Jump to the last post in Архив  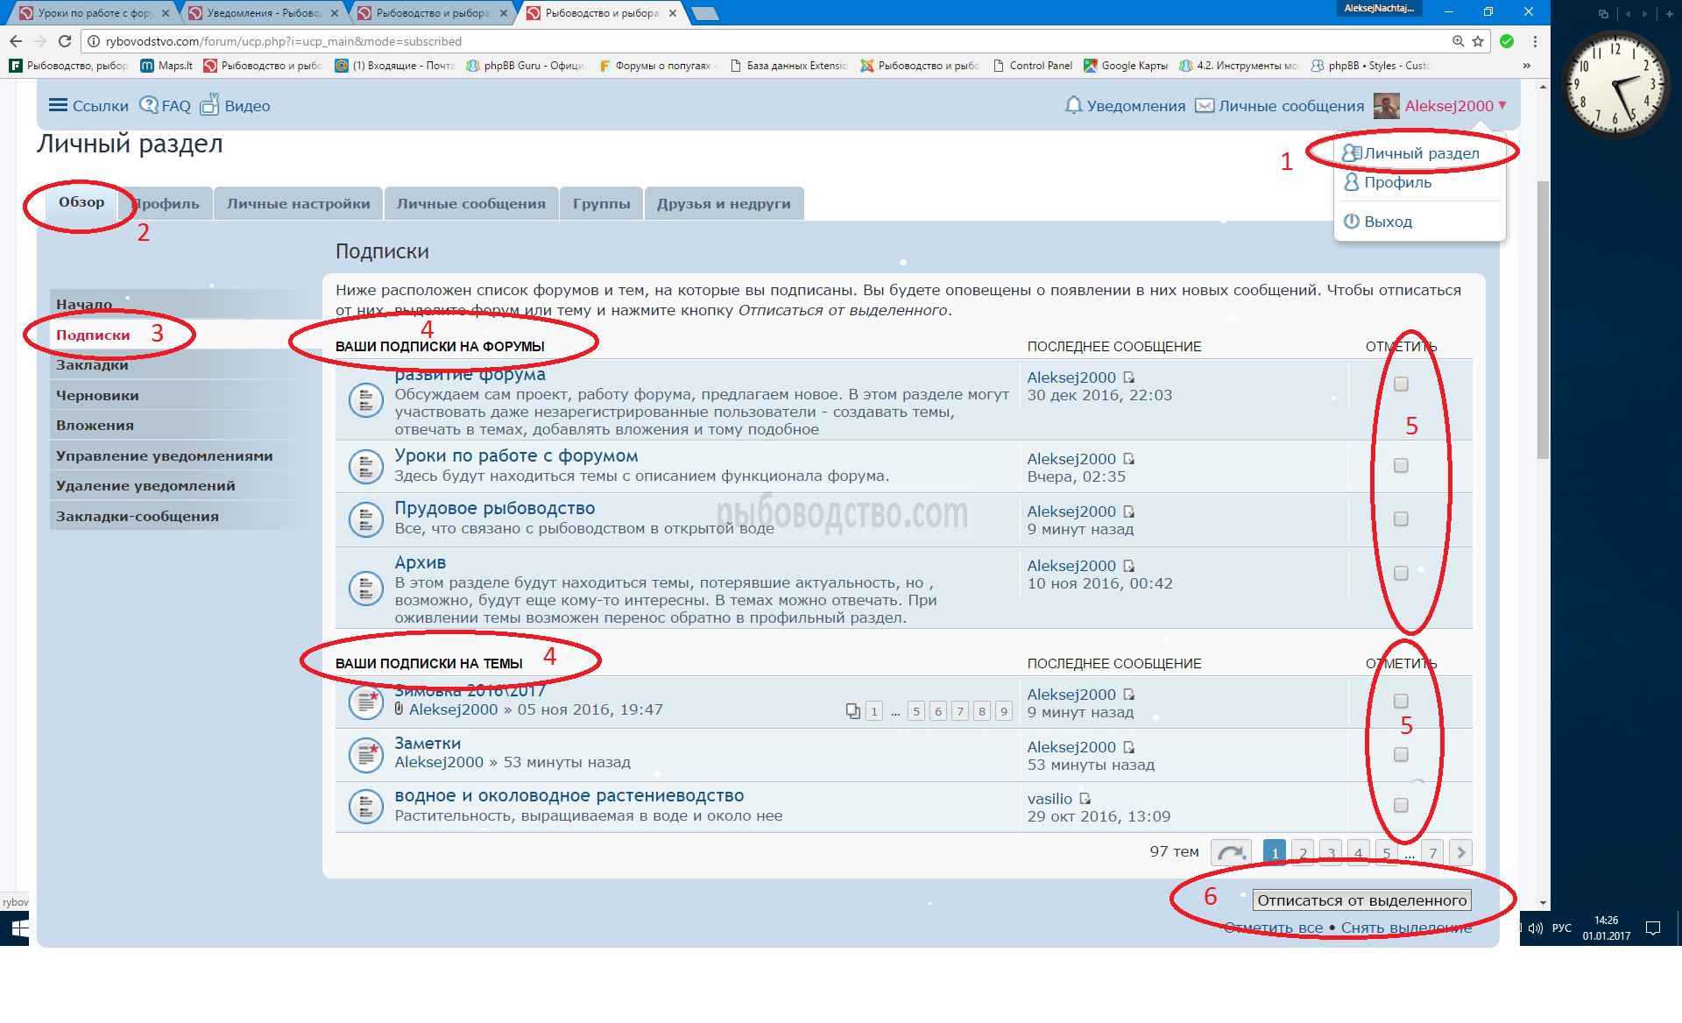1128,566
